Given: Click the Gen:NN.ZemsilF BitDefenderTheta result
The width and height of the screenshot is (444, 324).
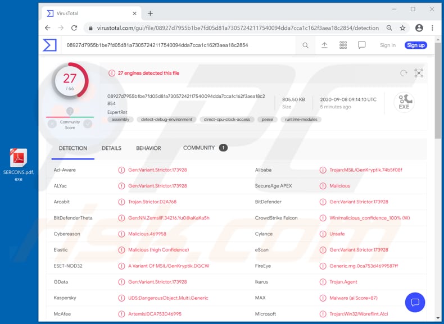Looking at the screenshot, I should click(169, 218).
